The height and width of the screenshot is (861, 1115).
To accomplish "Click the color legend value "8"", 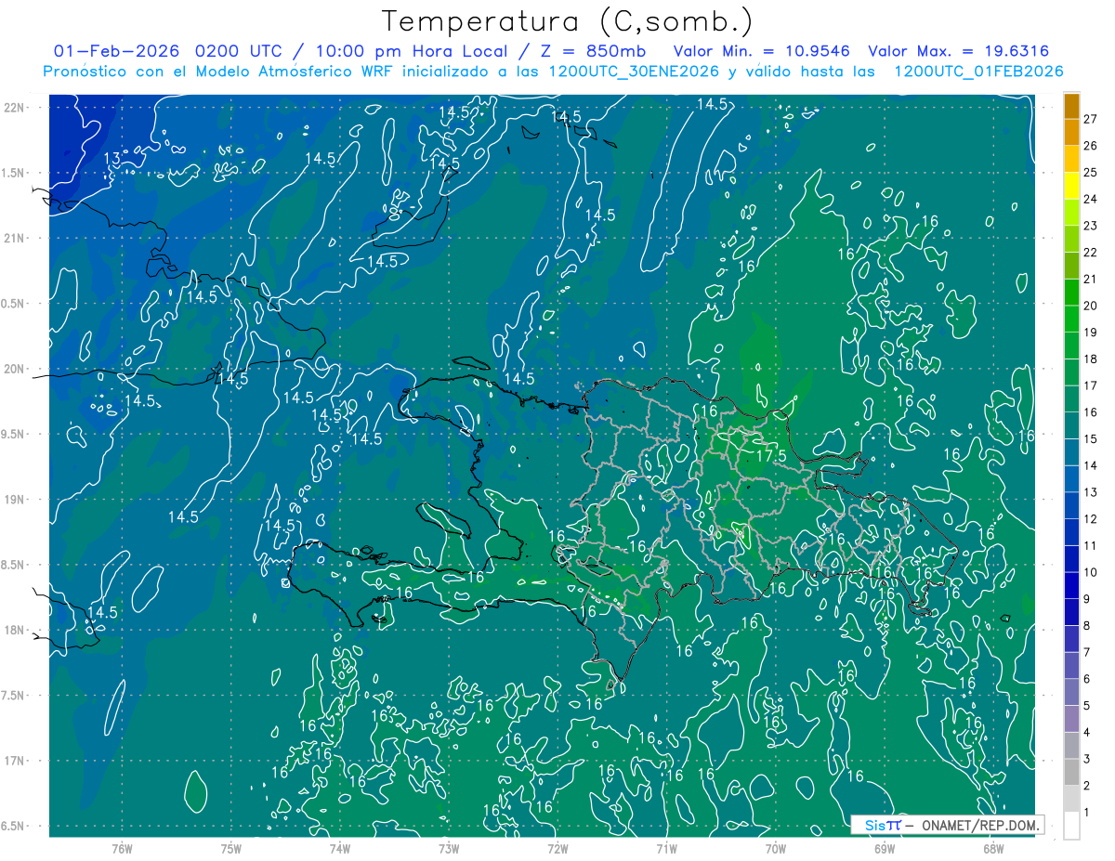I will pyautogui.click(x=1087, y=626).
